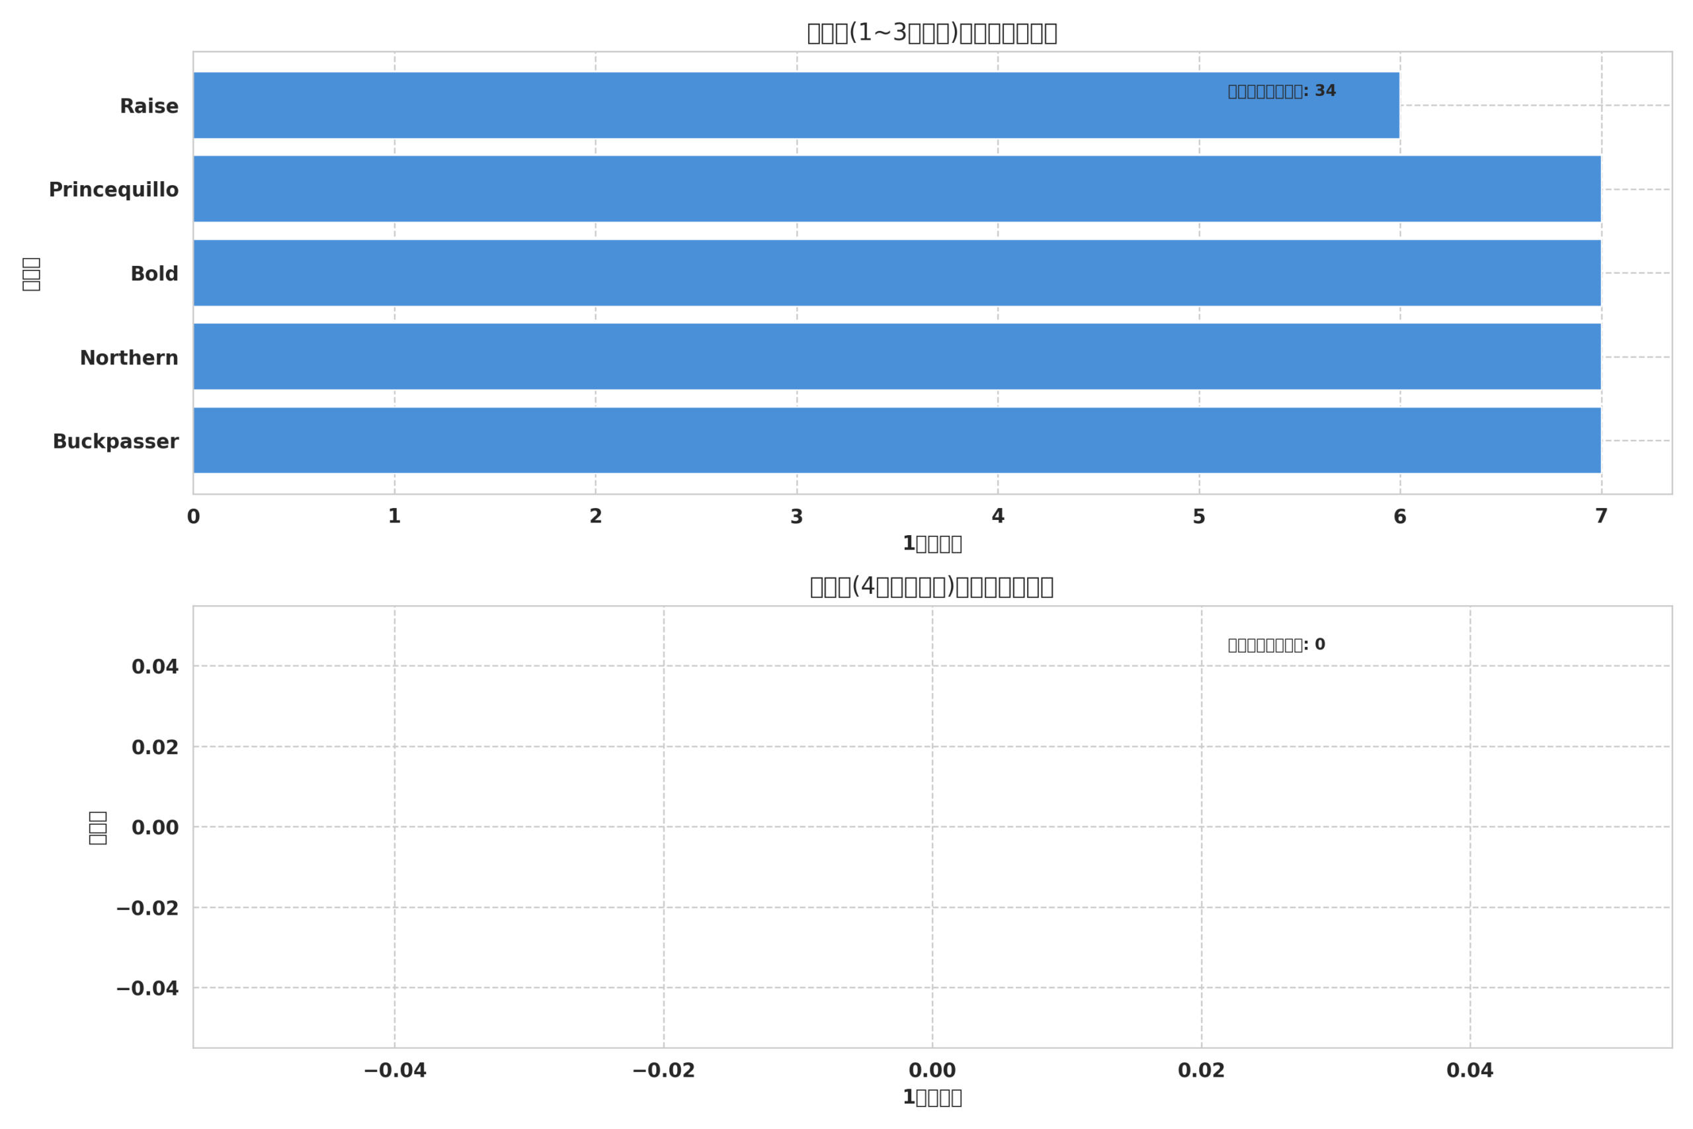Click x-axis tick label 7 in top chart
The width and height of the screenshot is (1693, 1129).
point(1601,517)
